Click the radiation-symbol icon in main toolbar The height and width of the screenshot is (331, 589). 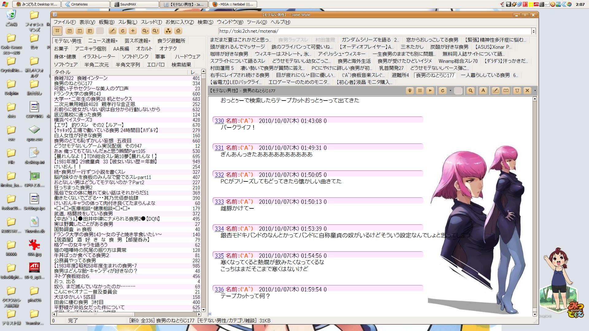click(x=168, y=31)
